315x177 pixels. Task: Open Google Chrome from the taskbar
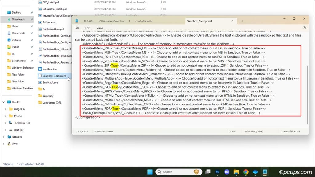[245, 172]
